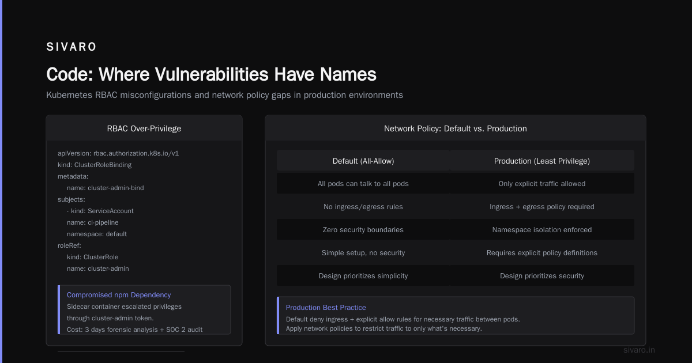Click 'Network Policy: Default vs. Production' header
The height and width of the screenshot is (363, 692).
[456, 128]
